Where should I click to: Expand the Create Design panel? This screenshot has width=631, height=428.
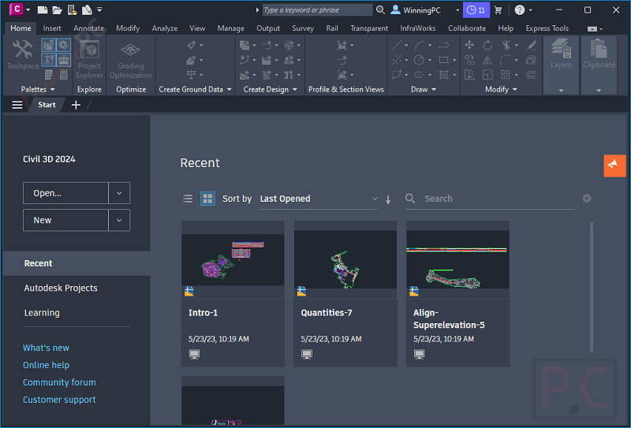tap(270, 89)
